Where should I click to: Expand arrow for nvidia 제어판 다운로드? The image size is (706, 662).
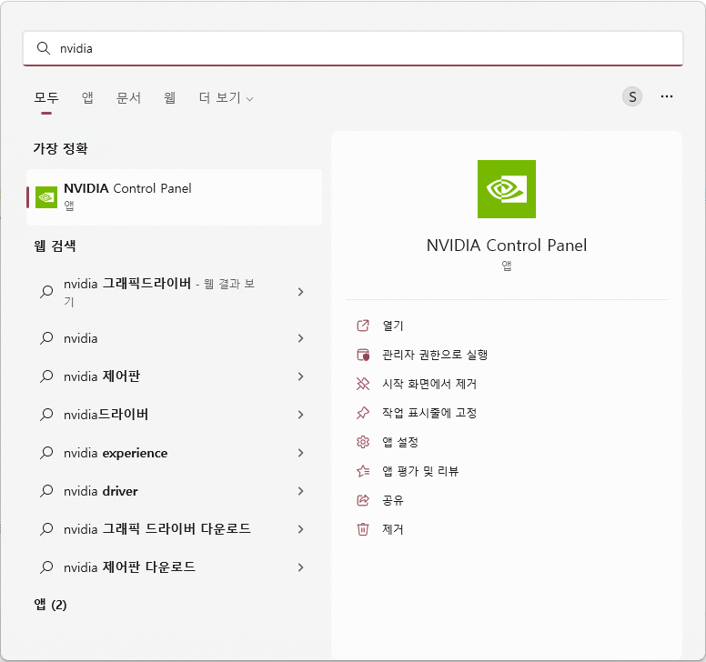point(301,567)
